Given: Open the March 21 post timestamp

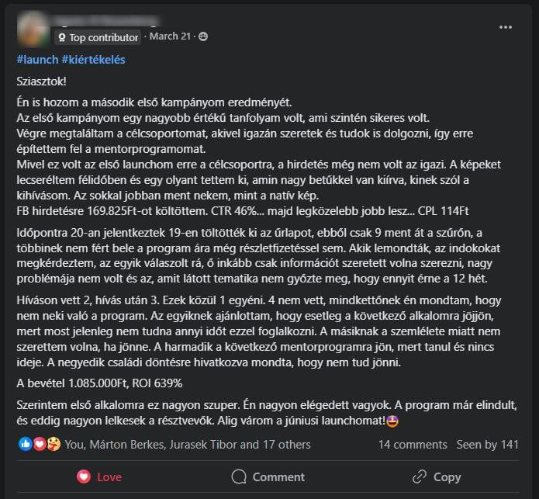Looking at the screenshot, I should pyautogui.click(x=170, y=36).
